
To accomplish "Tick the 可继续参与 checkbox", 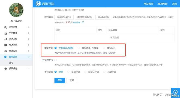I will (56, 60).
